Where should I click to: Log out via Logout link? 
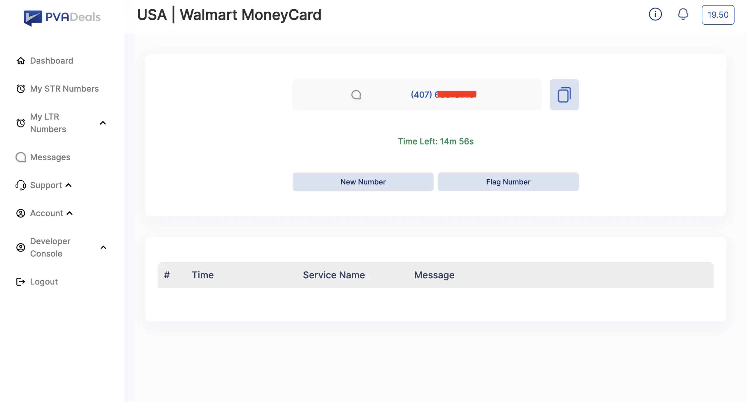click(44, 282)
